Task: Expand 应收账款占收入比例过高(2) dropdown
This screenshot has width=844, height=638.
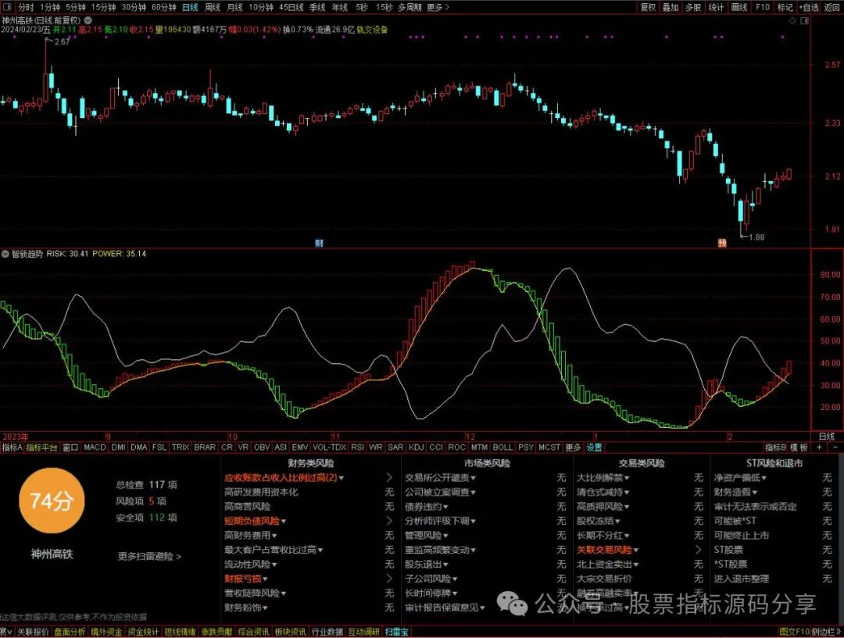Action: 342,478
